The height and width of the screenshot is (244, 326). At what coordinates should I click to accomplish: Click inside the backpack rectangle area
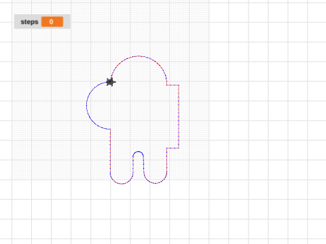click(173, 117)
